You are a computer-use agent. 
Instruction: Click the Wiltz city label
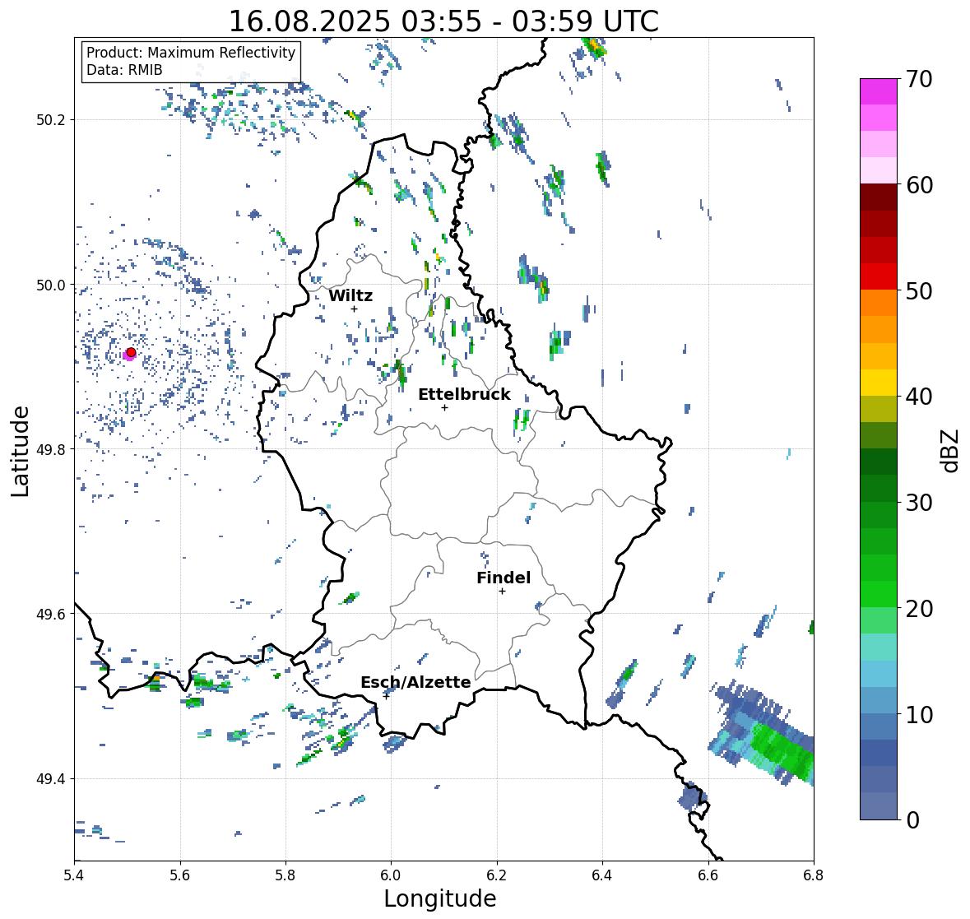[x=350, y=295]
